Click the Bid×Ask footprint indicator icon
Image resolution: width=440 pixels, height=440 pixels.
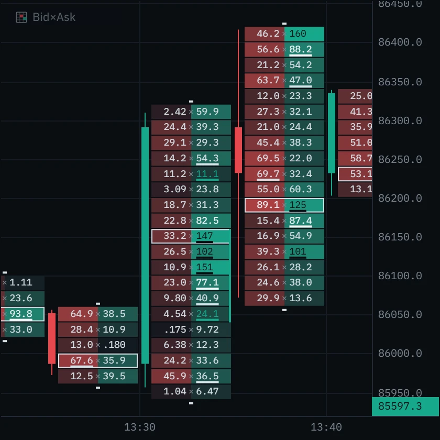pos(21,17)
